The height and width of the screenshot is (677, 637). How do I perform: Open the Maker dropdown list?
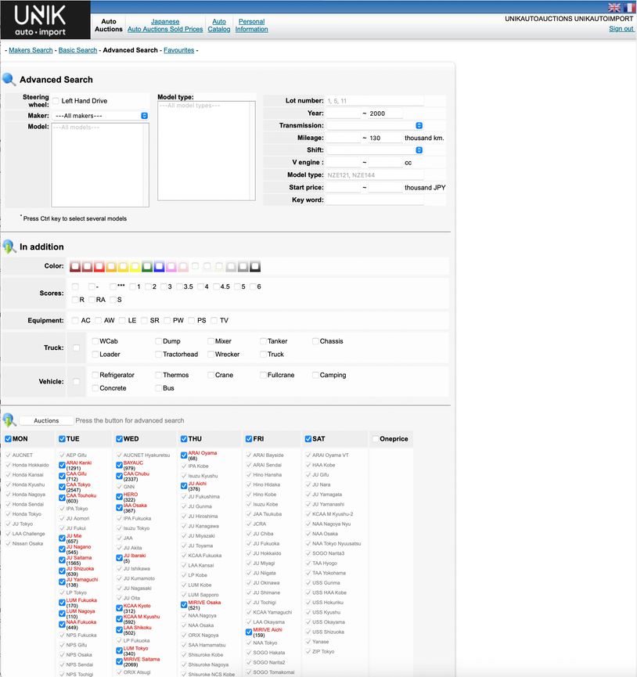(99, 115)
